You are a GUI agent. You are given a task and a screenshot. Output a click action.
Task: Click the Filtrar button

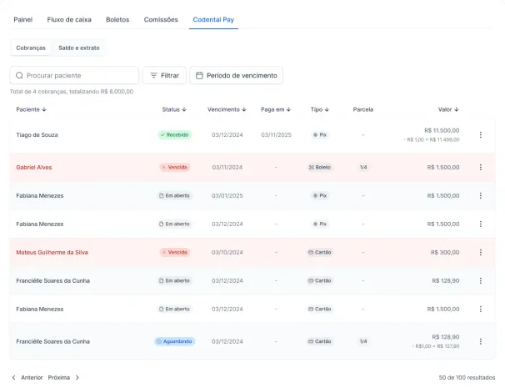(x=164, y=75)
